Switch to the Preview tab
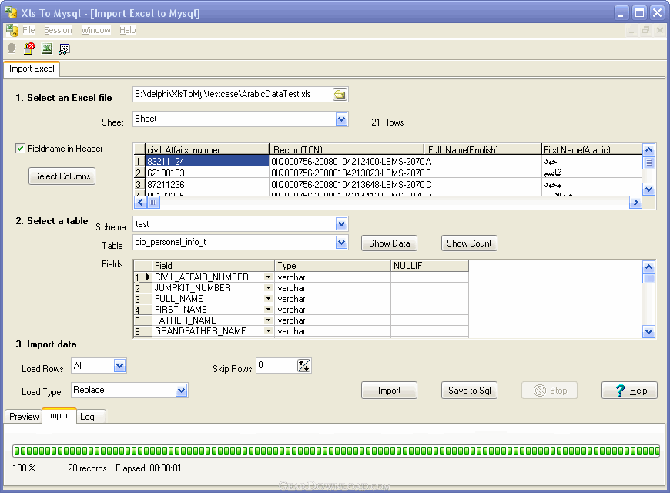This screenshot has height=493, width=670. coord(24,417)
